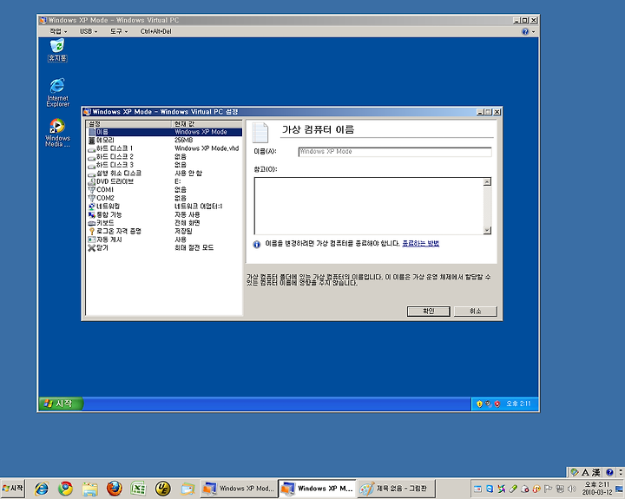Click the volume speaker icon in host tray

pos(572,489)
